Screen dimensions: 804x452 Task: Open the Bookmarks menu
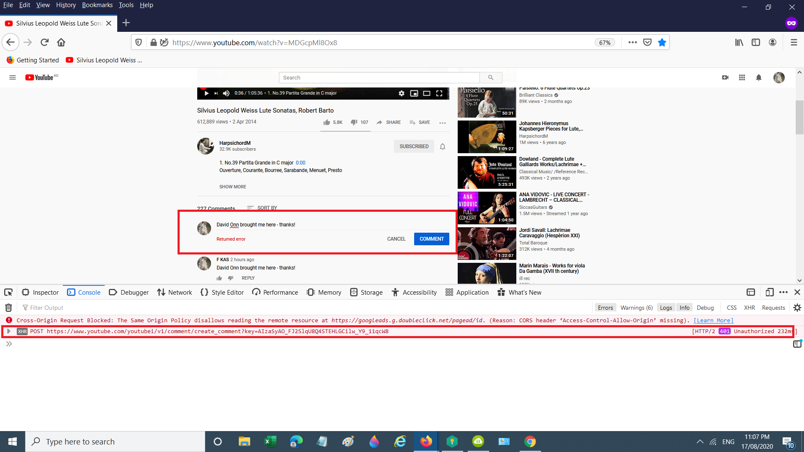click(97, 5)
